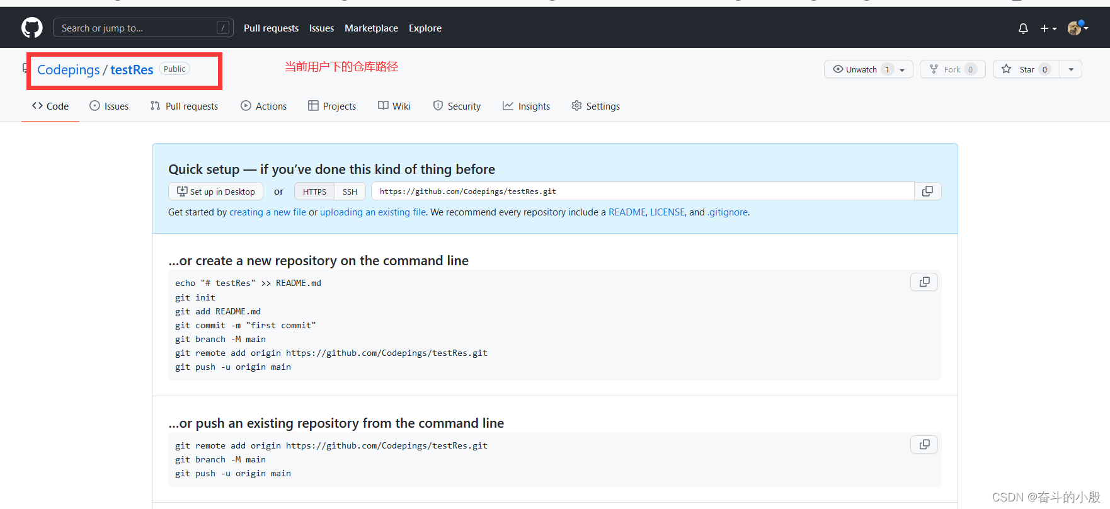This screenshot has width=1110, height=509.
Task: Copy the create new repository commands
Action: coord(924,282)
